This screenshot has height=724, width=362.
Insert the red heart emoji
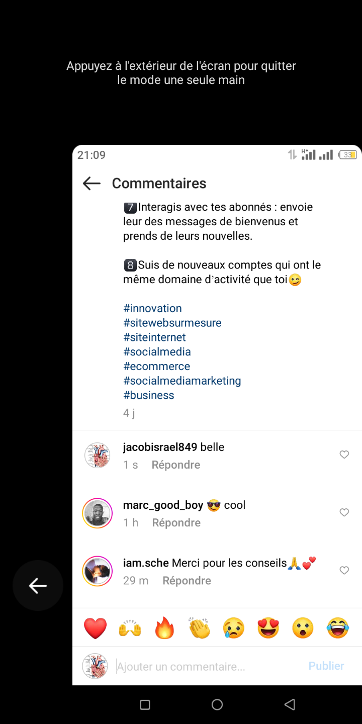[x=95, y=628]
